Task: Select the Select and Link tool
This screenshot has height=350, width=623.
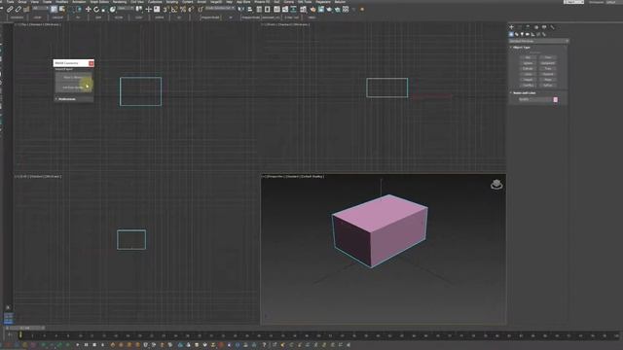Action: pos(10,9)
